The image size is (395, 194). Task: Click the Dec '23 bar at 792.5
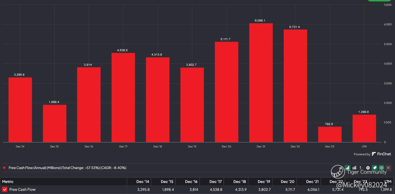pyautogui.click(x=330, y=134)
